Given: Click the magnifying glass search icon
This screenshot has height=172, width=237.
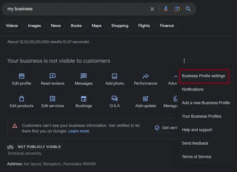Looking at the screenshot, I should click(188, 9).
